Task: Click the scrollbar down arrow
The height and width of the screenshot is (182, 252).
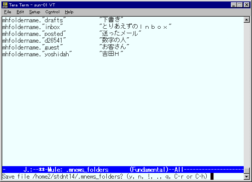Action: (x=247, y=176)
